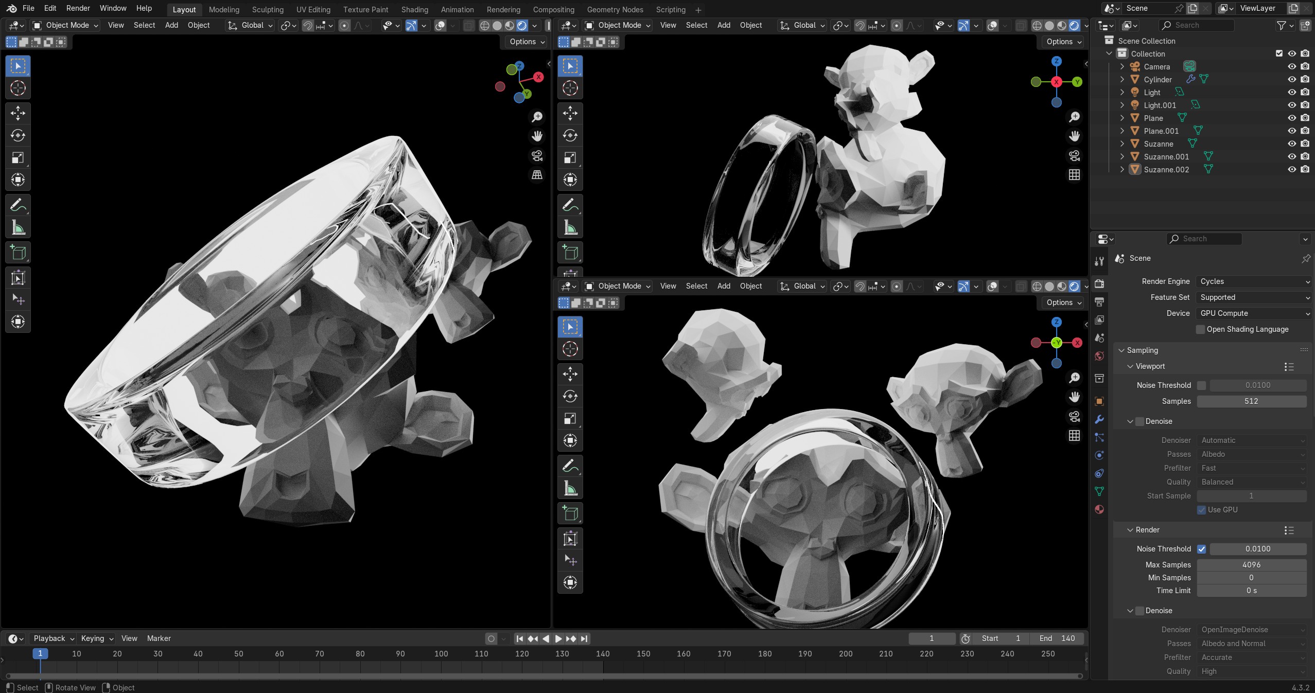Select the Add Cube tool in left viewport

coord(18,253)
